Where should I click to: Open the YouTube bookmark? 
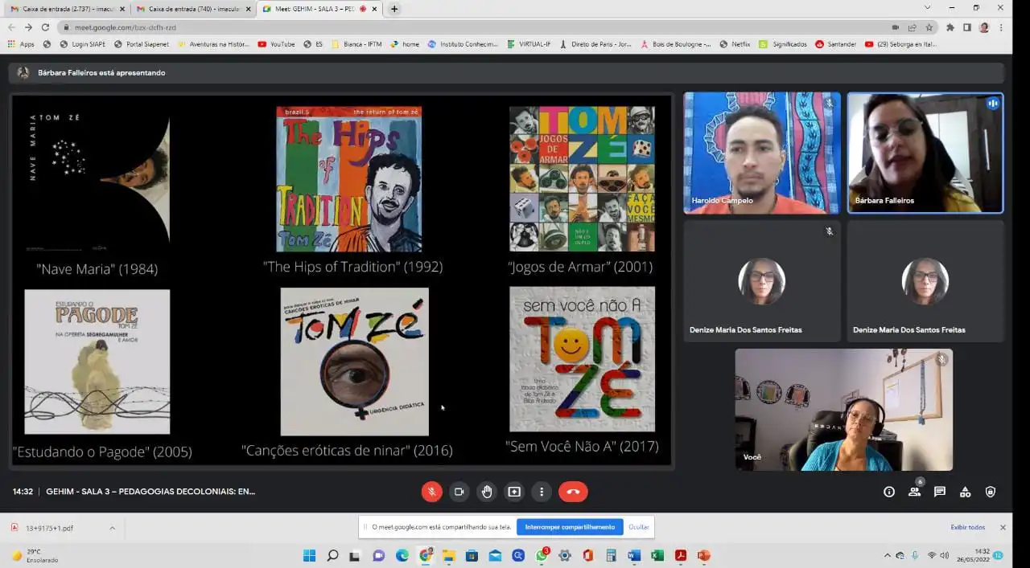click(276, 44)
